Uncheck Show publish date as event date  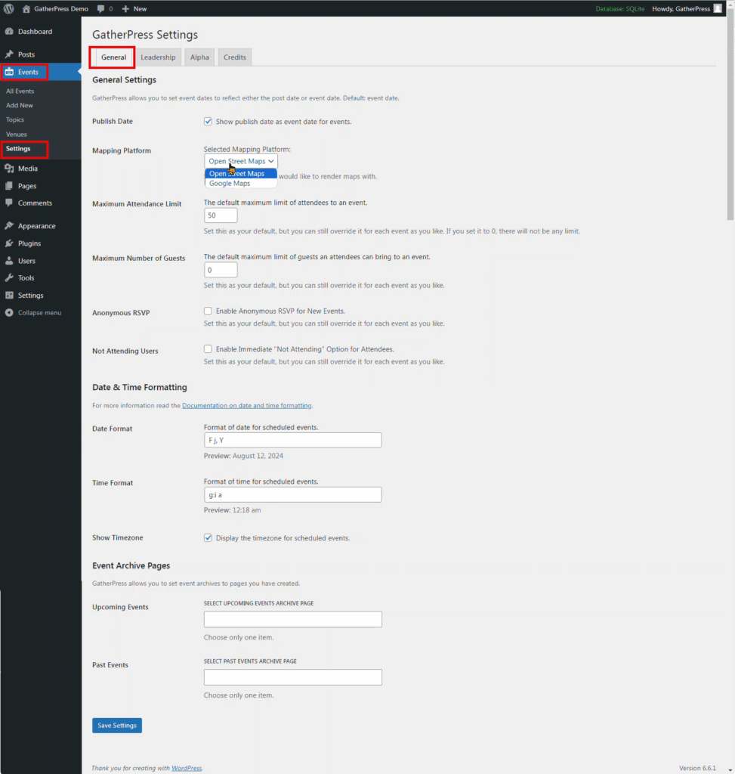208,122
